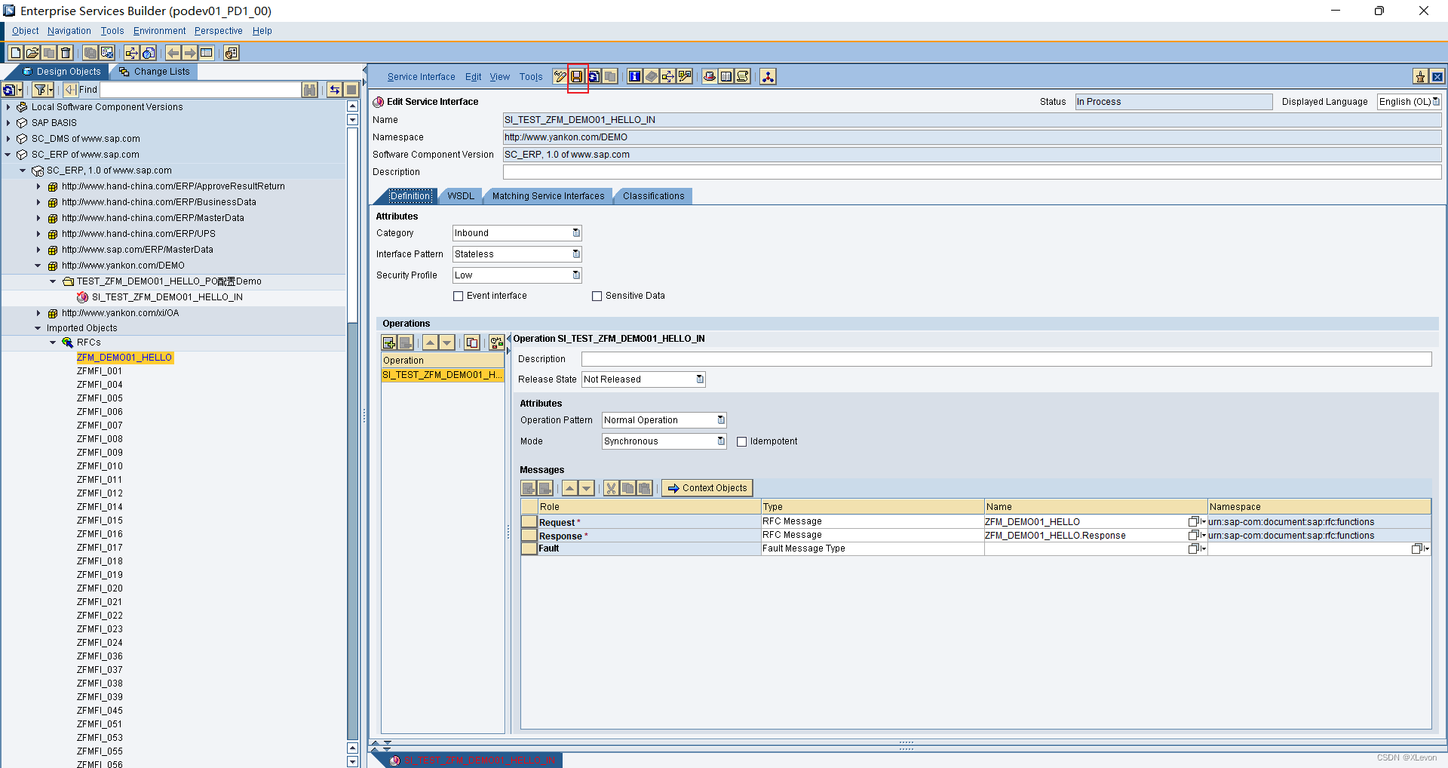Click the Context Objects button
The height and width of the screenshot is (768, 1448).
point(707,487)
